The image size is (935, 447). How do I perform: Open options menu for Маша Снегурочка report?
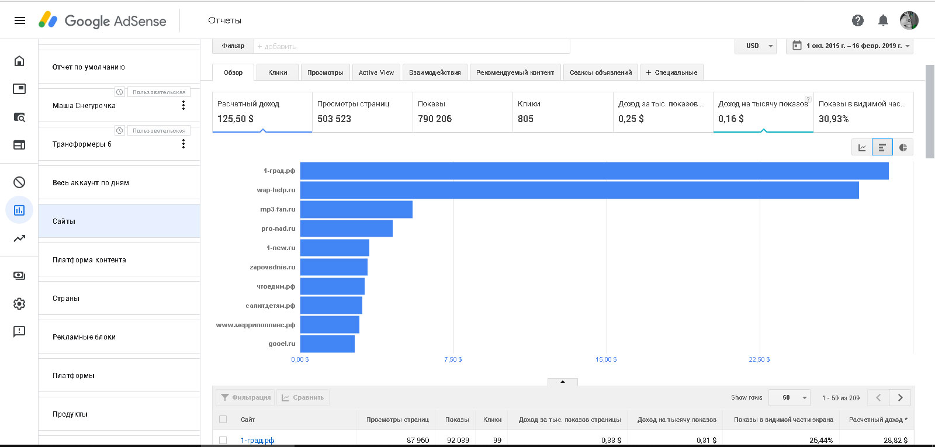[x=183, y=105]
